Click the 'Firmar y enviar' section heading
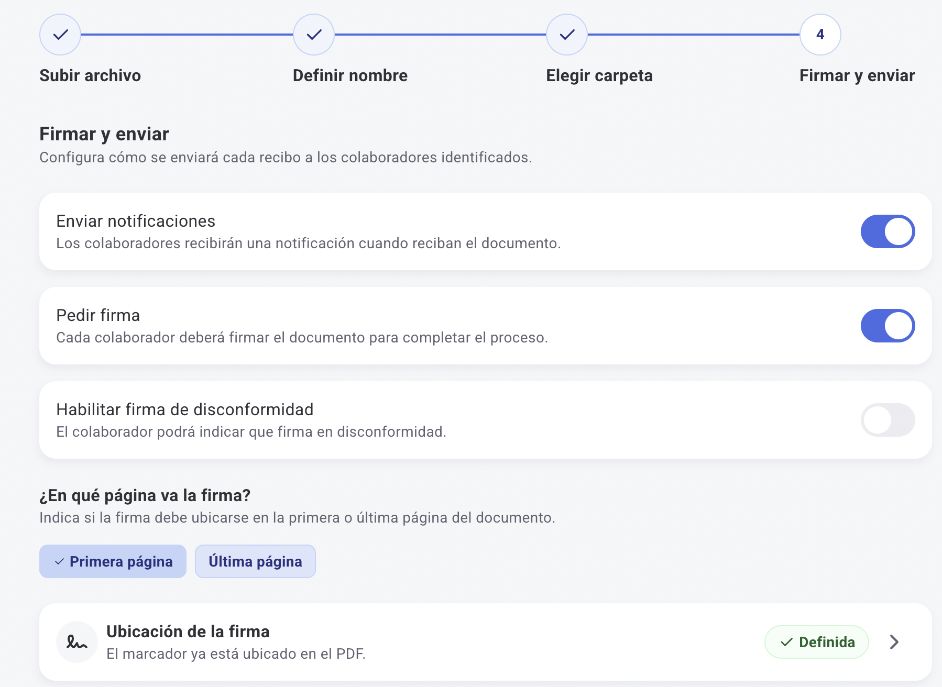The width and height of the screenshot is (942, 687). [x=104, y=134]
